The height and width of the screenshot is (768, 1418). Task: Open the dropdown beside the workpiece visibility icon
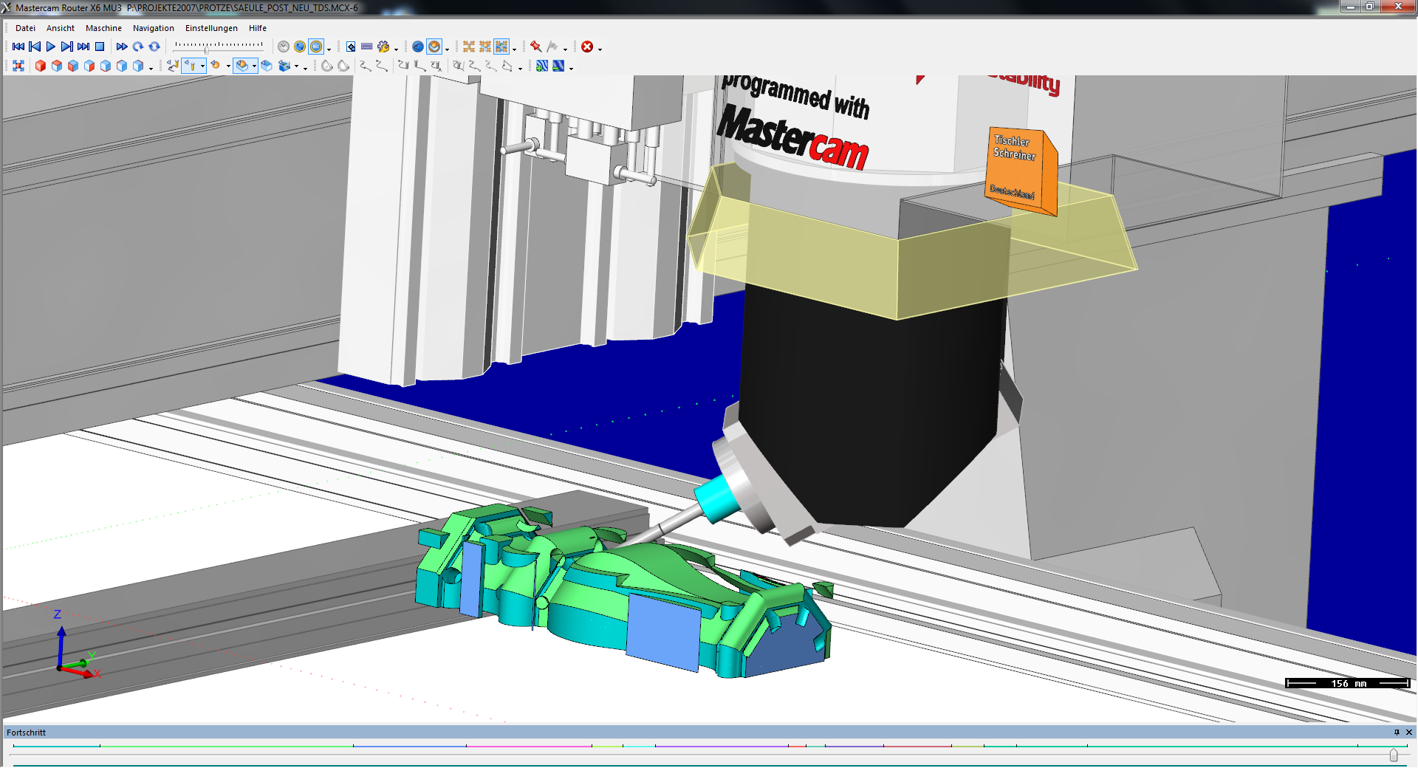pyautogui.click(x=254, y=66)
